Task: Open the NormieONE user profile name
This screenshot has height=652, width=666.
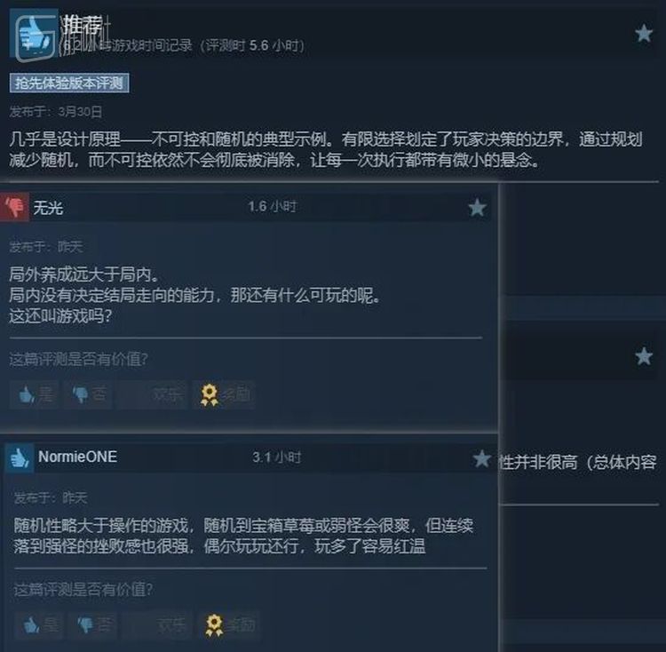Action: 77,457
